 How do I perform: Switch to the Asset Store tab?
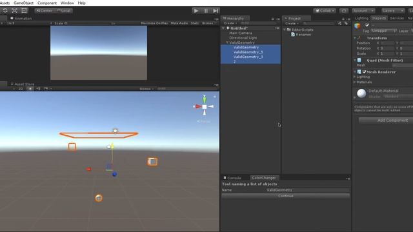pyautogui.click(x=23, y=84)
